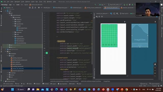
Task: Expand the drawable folder
Action: (x=7, y=54)
